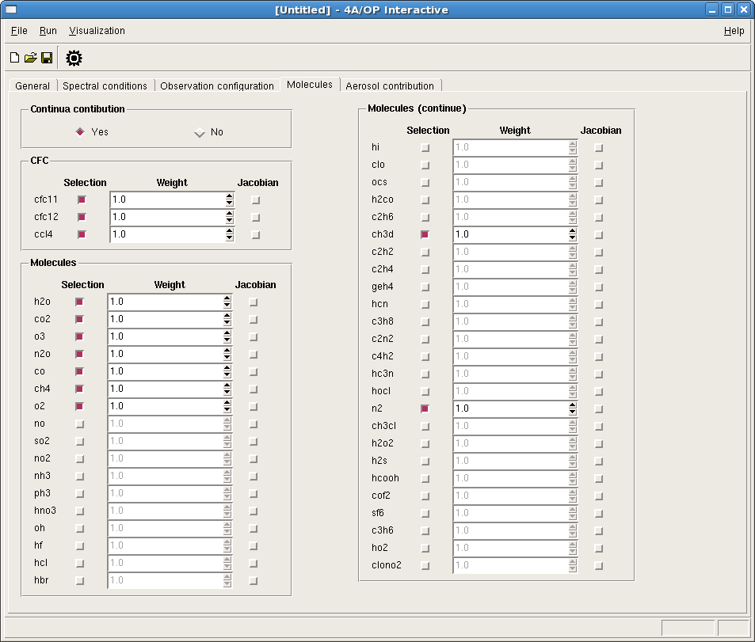Screen dimensions: 755x642
Task: Toggle the o3 selection checkbox
Action: [x=79, y=336]
